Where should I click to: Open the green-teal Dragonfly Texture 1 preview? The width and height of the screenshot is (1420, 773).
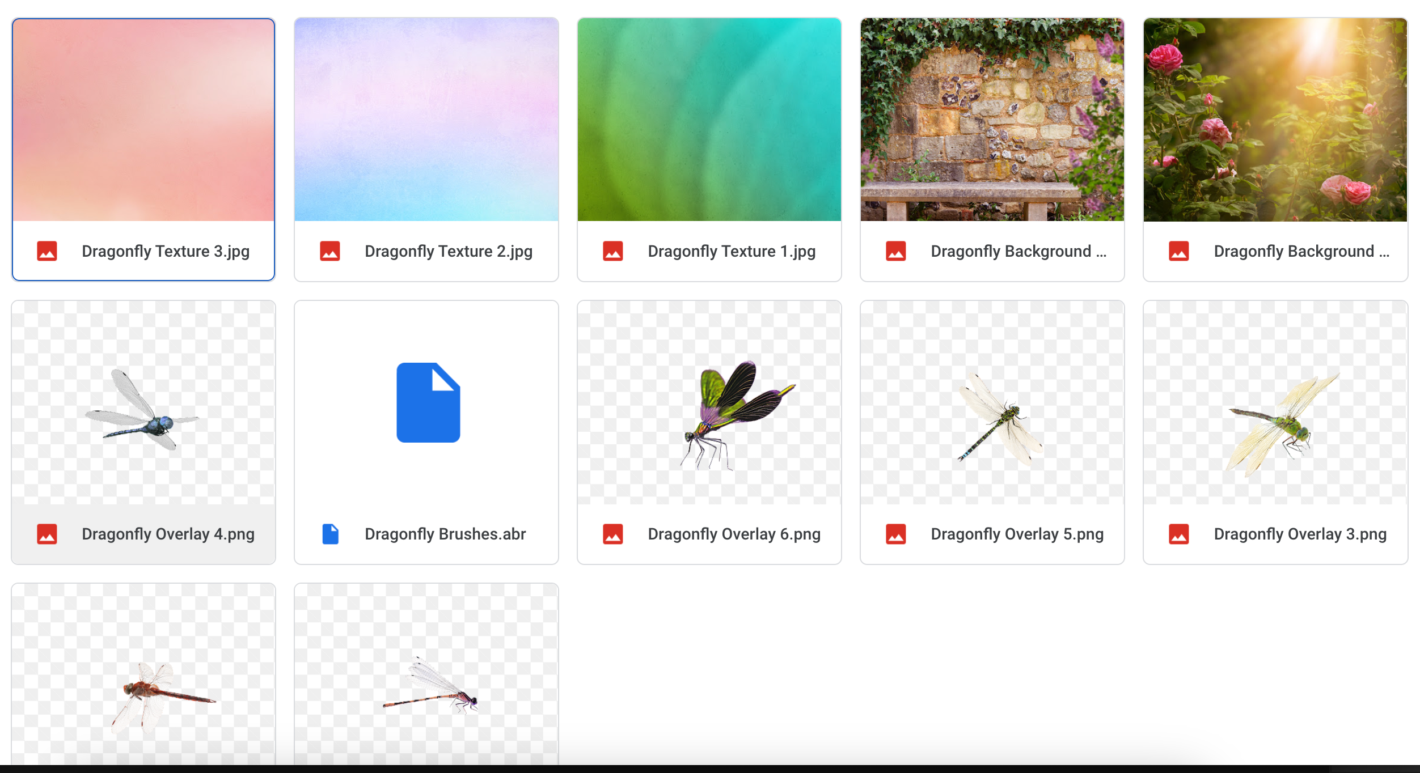click(709, 120)
